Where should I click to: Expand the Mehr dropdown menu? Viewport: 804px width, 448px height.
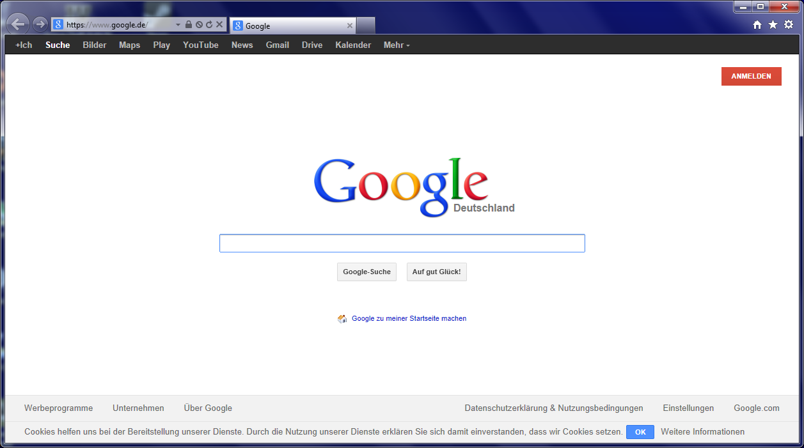[x=397, y=45]
